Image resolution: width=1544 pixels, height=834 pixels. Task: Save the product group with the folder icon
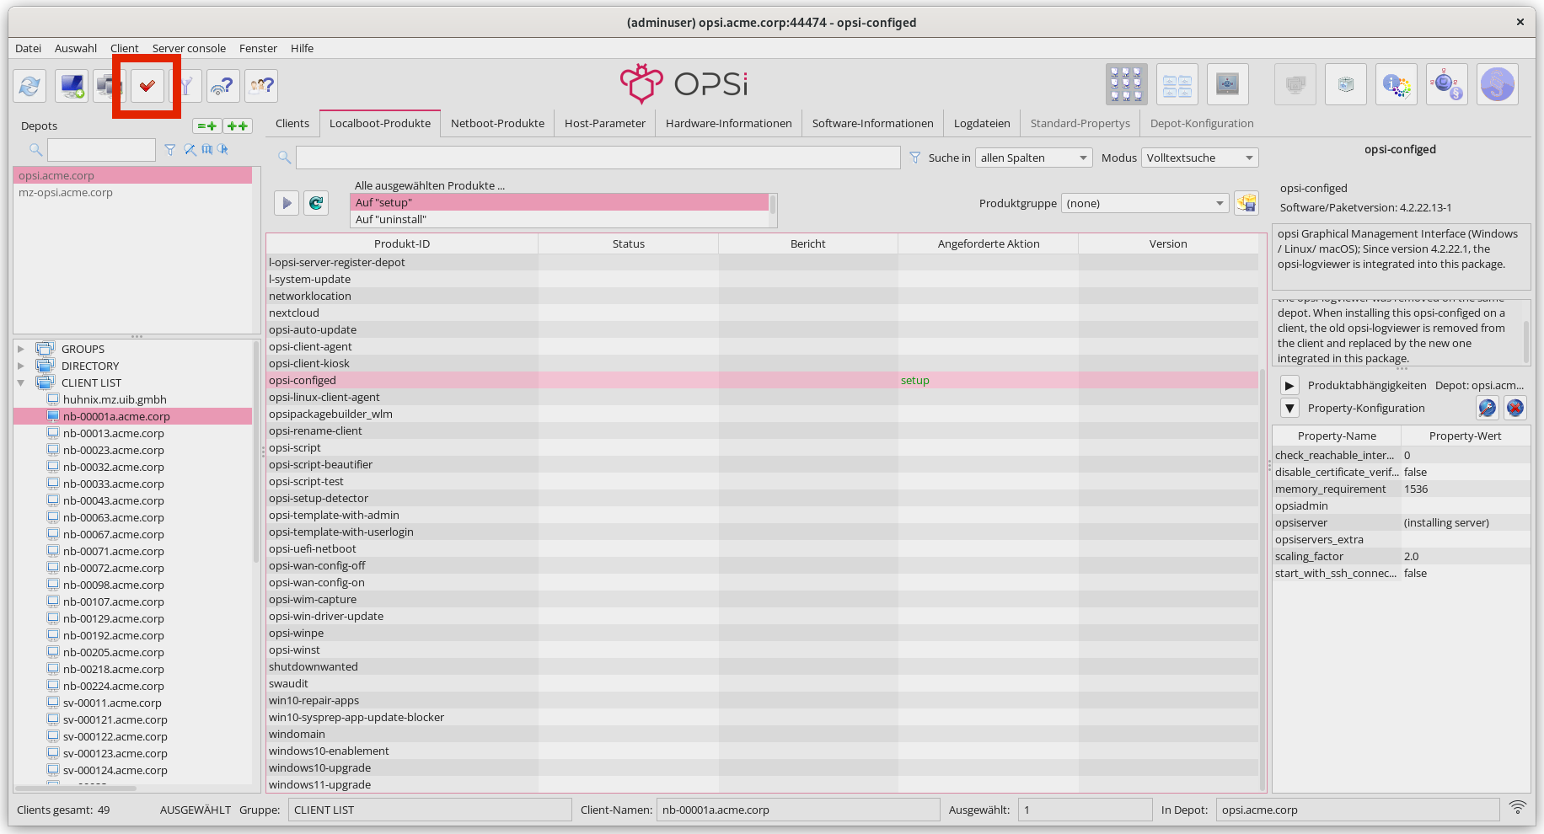point(1246,203)
